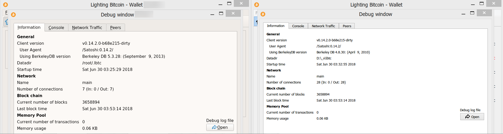The image size is (503, 134).
Task: Click Bitcoin logo icon in right Debug window title
Action: click(263, 14)
